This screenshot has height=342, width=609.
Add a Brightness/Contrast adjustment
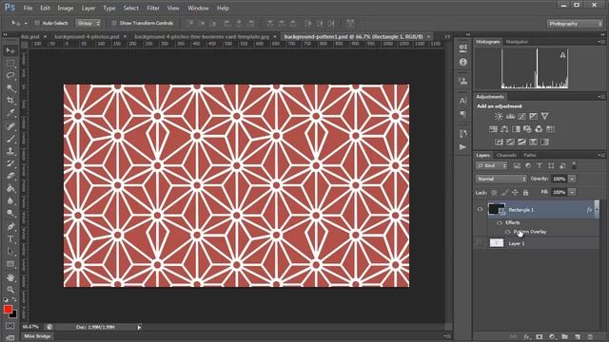pyautogui.click(x=499, y=116)
